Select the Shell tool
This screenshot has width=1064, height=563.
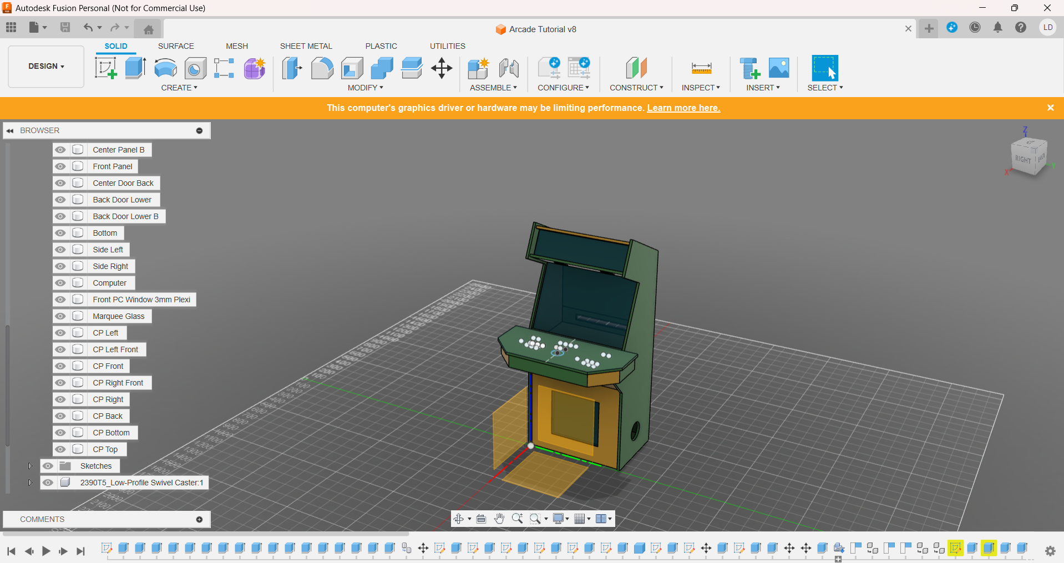coord(352,68)
